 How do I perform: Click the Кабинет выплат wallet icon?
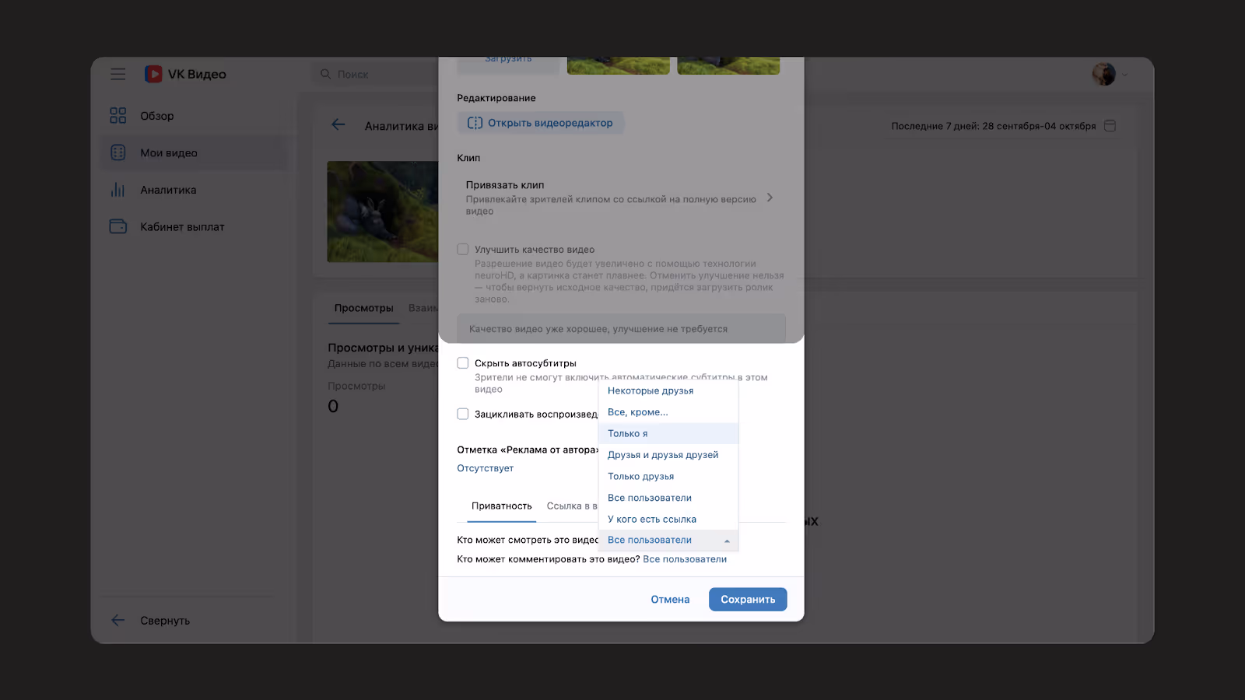coord(118,226)
